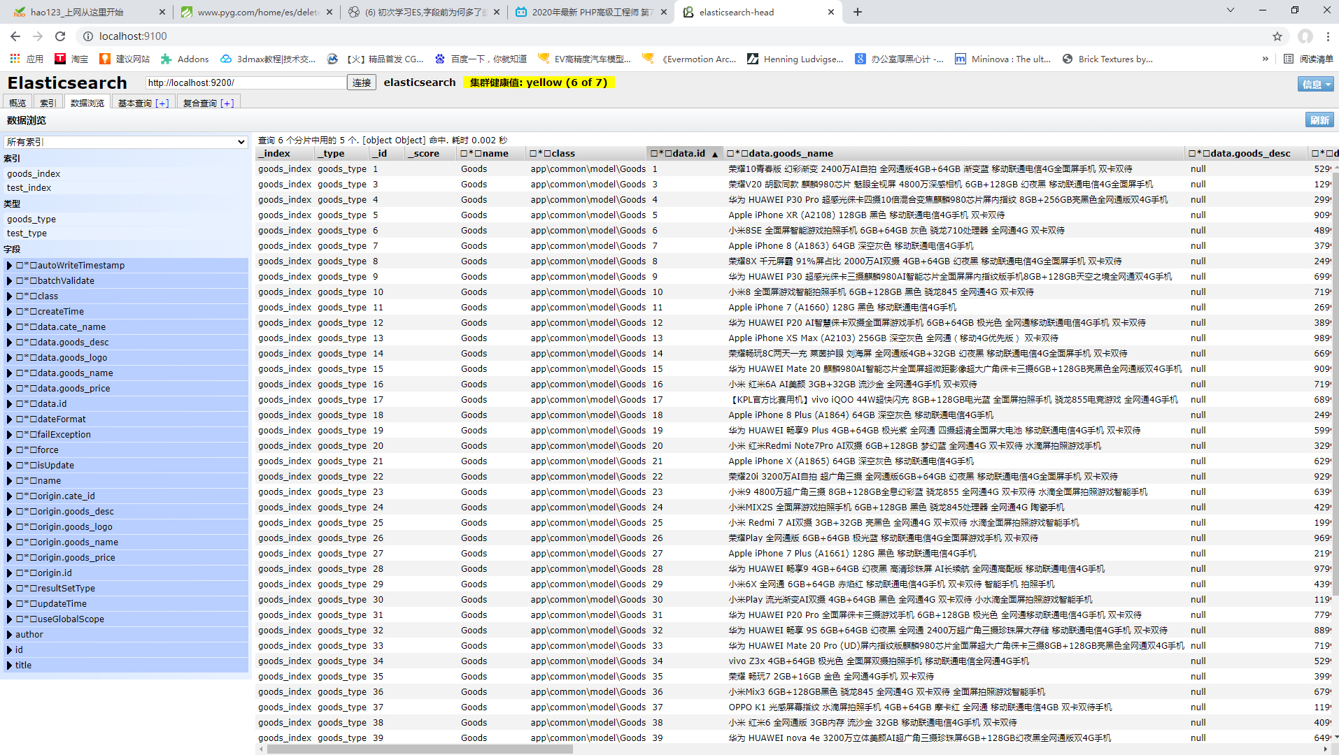1339x755 pixels.
Task: Open the 百度一下 bookmark
Action: (481, 59)
